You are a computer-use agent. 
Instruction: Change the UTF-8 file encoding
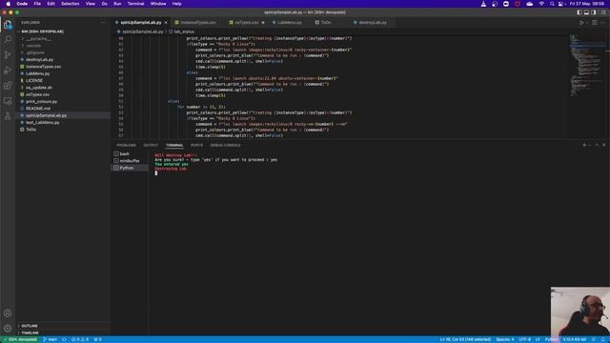[x=524, y=339]
